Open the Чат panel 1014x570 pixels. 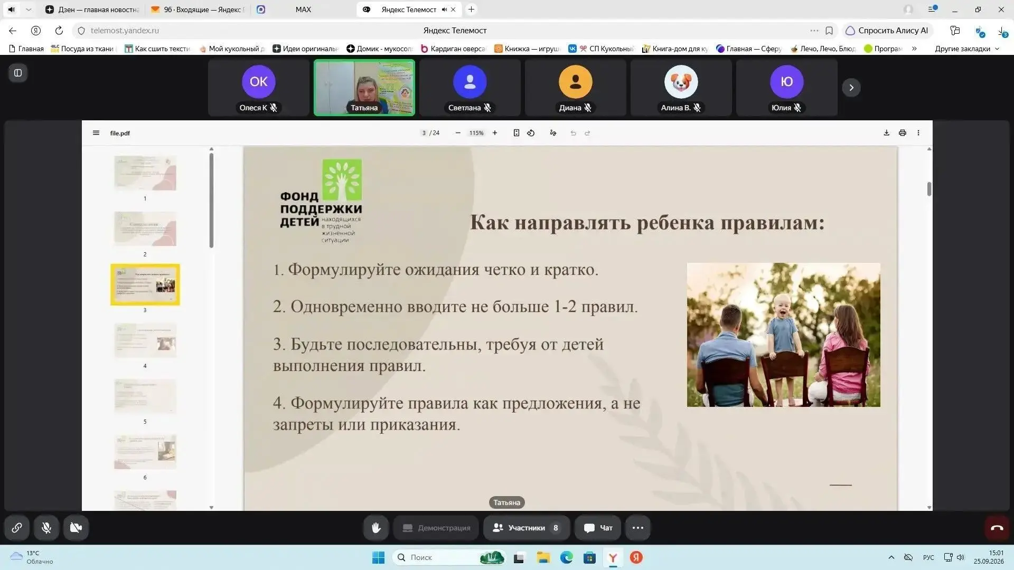[598, 528]
